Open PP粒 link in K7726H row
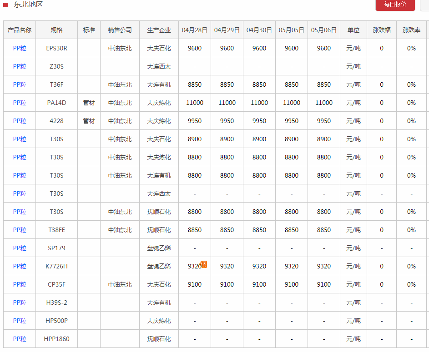This screenshot has height=352, width=429. (x=20, y=266)
